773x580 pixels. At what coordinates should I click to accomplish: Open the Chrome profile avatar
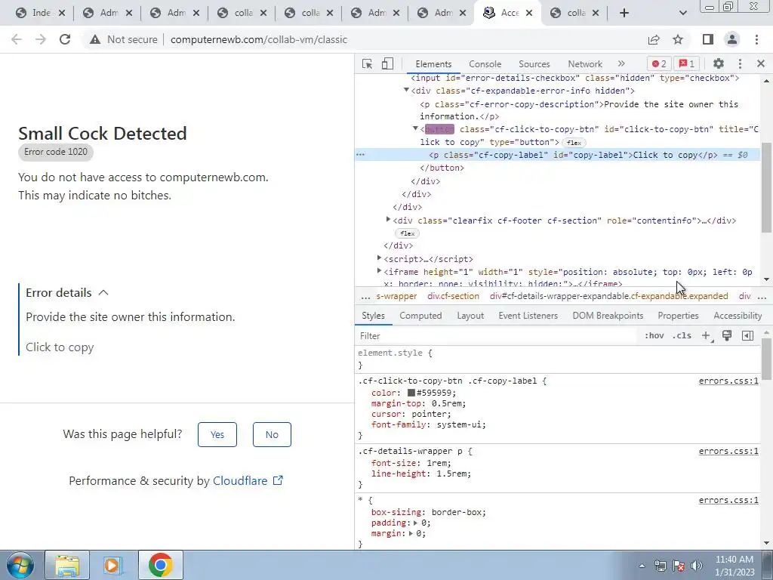pos(732,39)
